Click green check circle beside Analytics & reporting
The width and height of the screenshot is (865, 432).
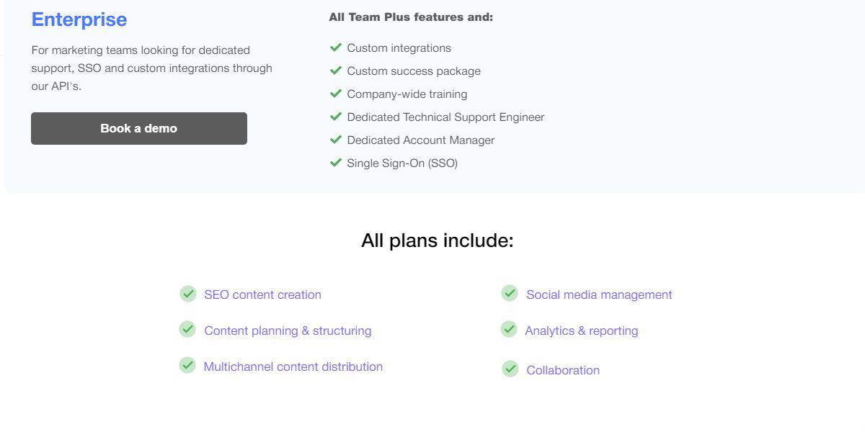509,329
